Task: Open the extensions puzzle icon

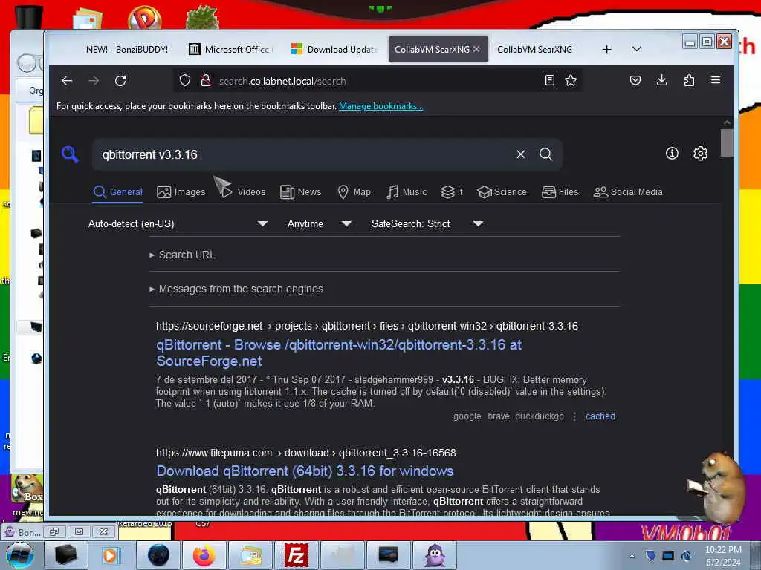Action: (x=689, y=80)
